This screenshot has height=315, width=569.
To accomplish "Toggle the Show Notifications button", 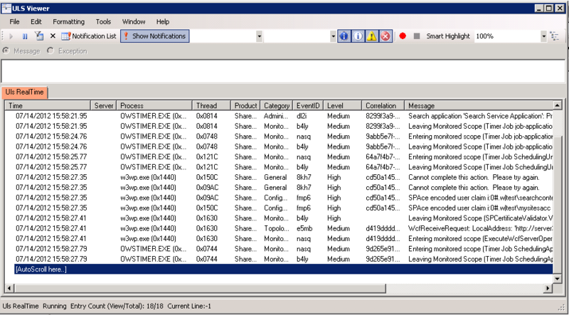I will click(x=154, y=36).
